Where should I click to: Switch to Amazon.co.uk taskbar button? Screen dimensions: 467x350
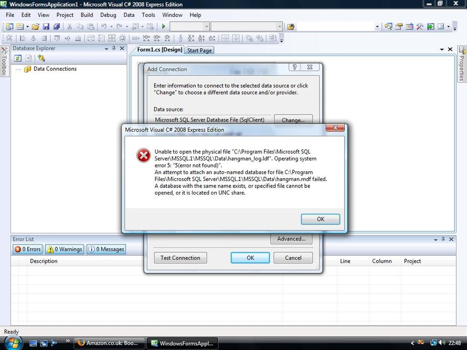pos(109,343)
